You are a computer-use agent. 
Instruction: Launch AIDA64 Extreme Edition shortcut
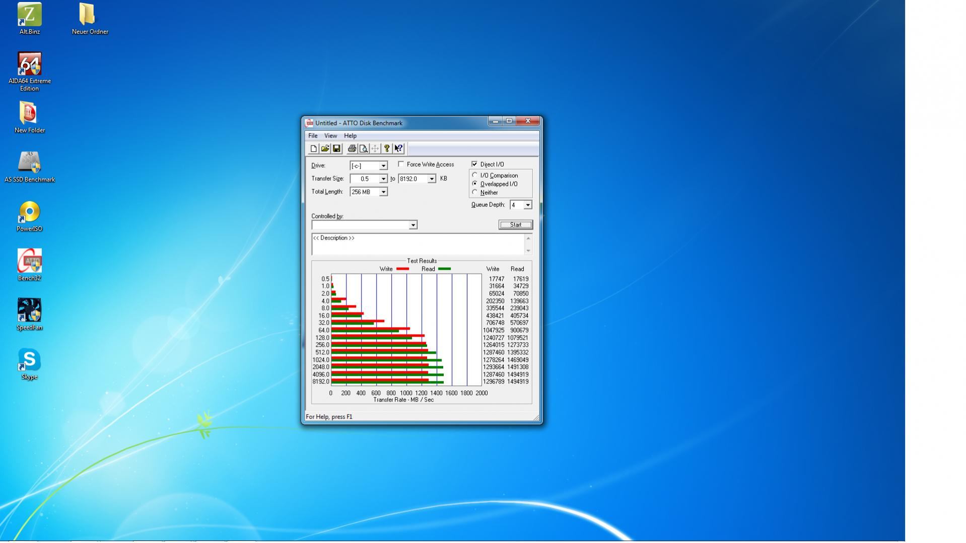point(30,72)
